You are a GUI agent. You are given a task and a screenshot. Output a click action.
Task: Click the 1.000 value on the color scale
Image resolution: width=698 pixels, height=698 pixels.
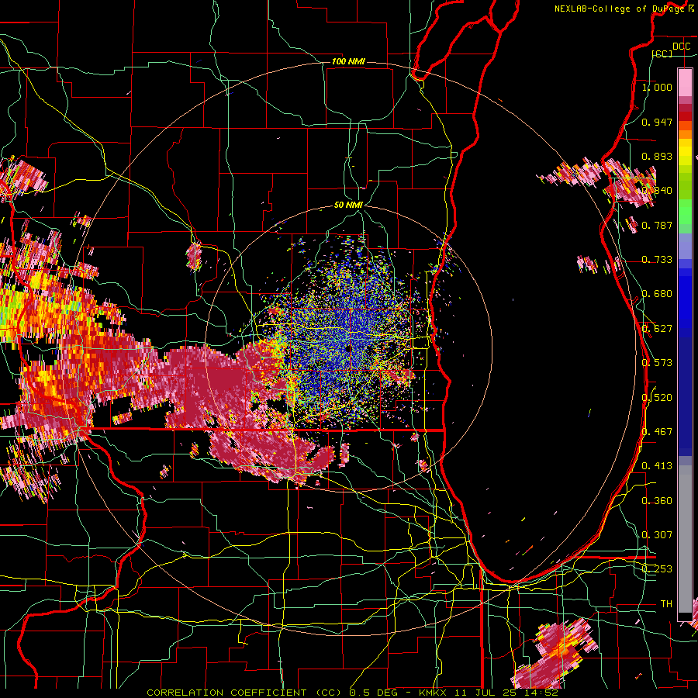(657, 87)
